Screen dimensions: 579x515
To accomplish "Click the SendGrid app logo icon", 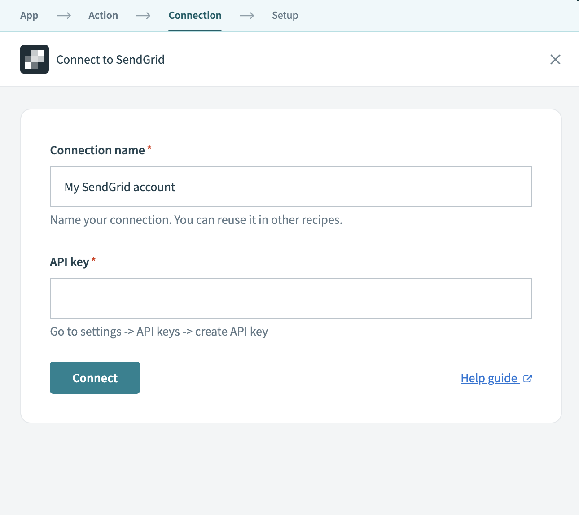I will click(34, 59).
